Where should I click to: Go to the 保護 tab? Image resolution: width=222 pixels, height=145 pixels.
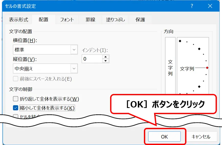coord(140,20)
